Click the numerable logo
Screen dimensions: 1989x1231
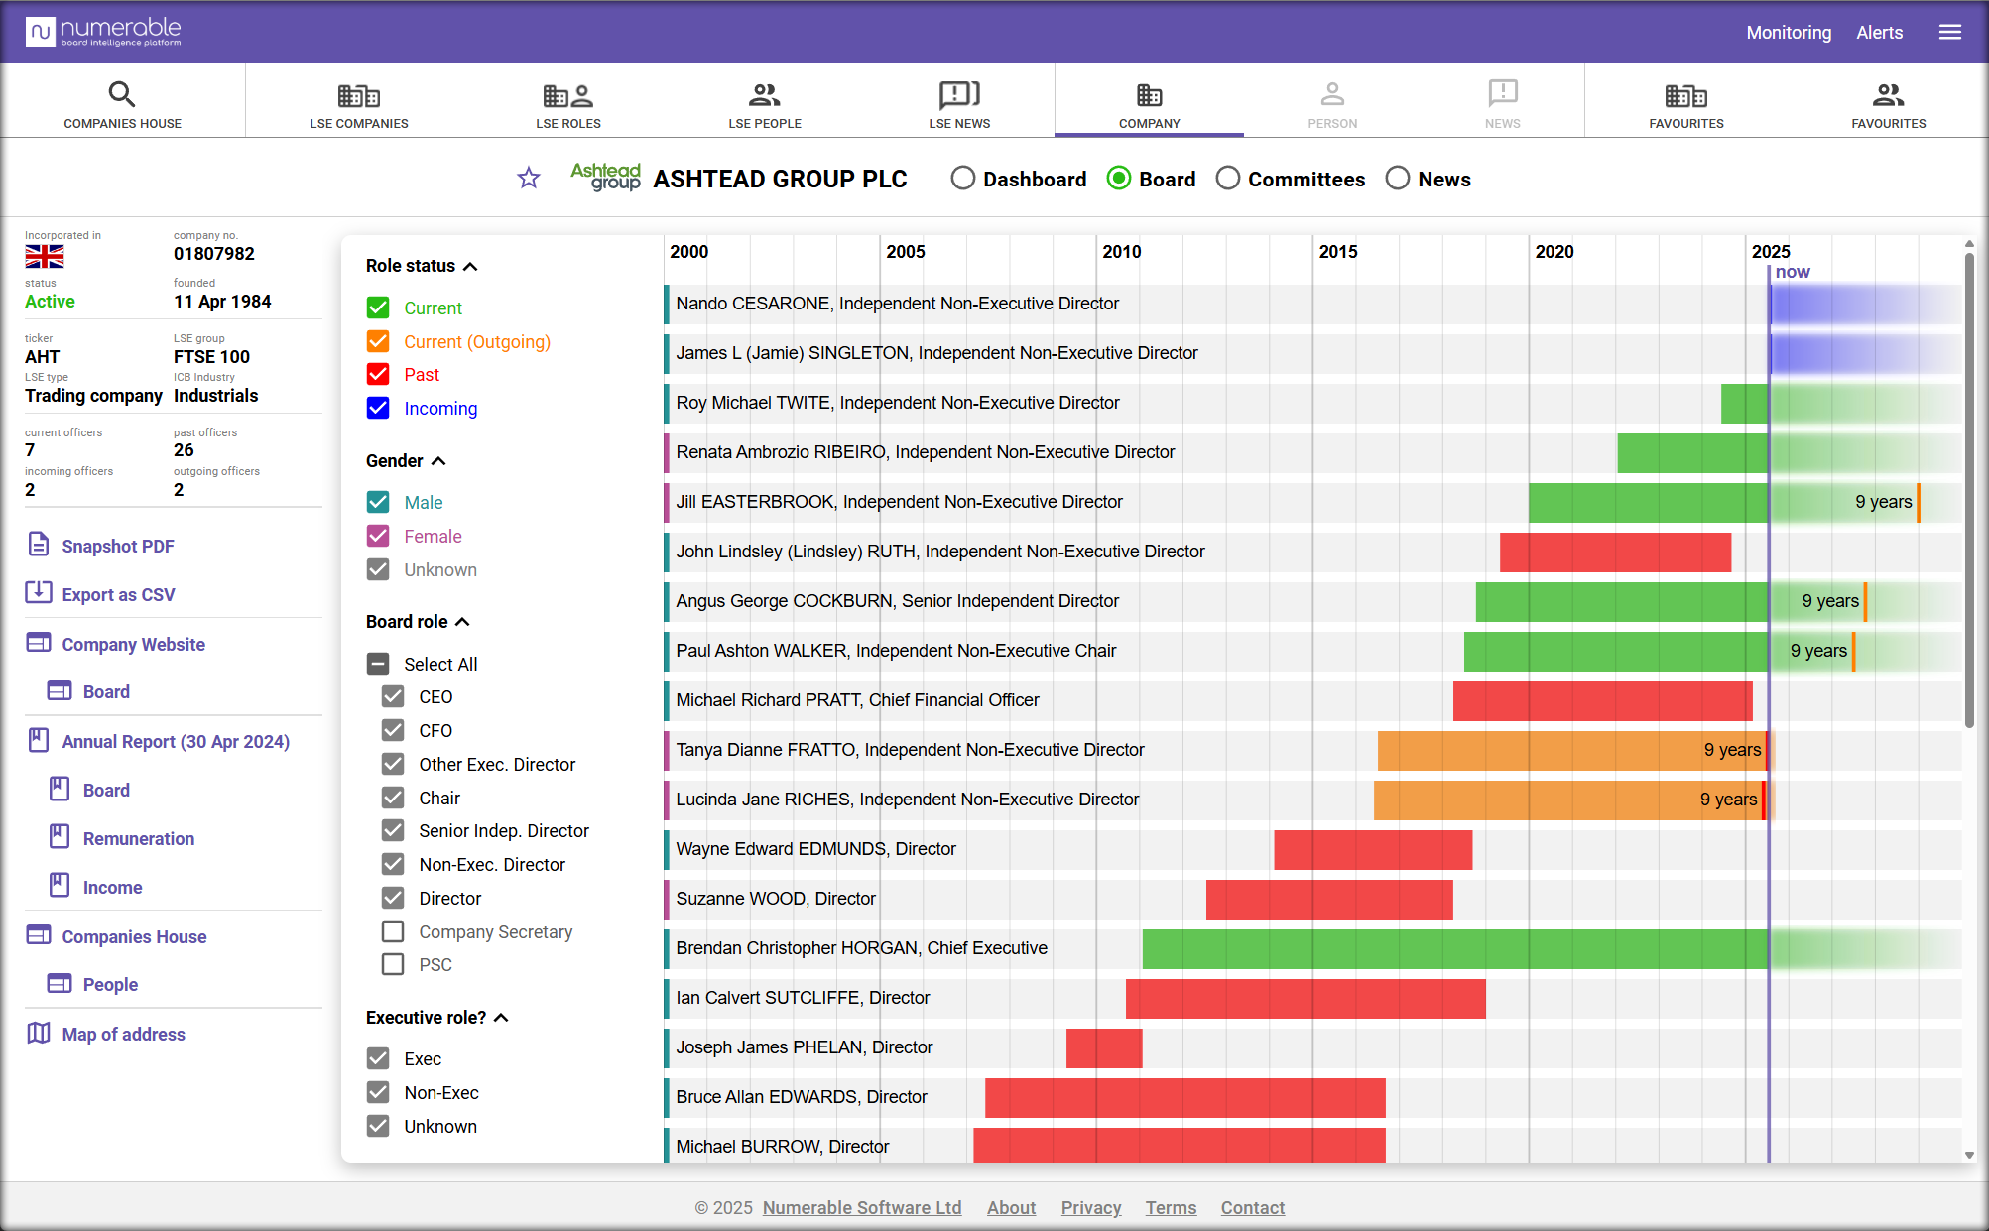pos(103,32)
